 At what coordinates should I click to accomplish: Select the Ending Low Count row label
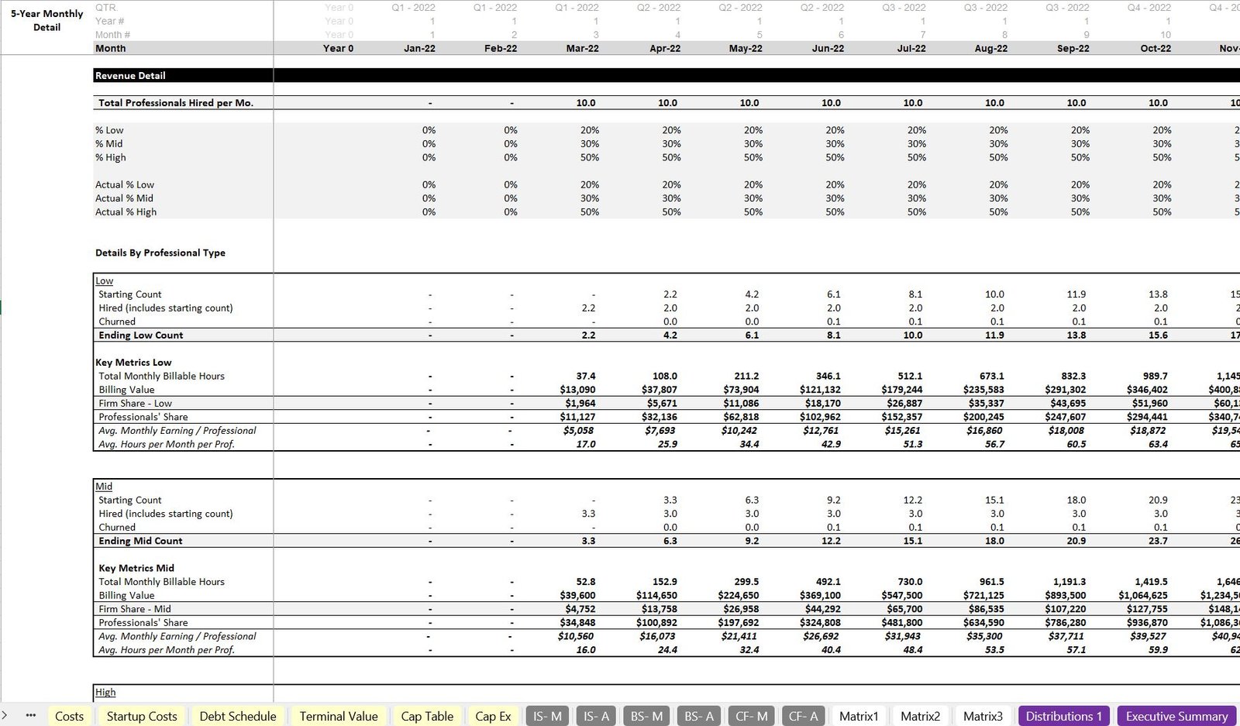141,335
